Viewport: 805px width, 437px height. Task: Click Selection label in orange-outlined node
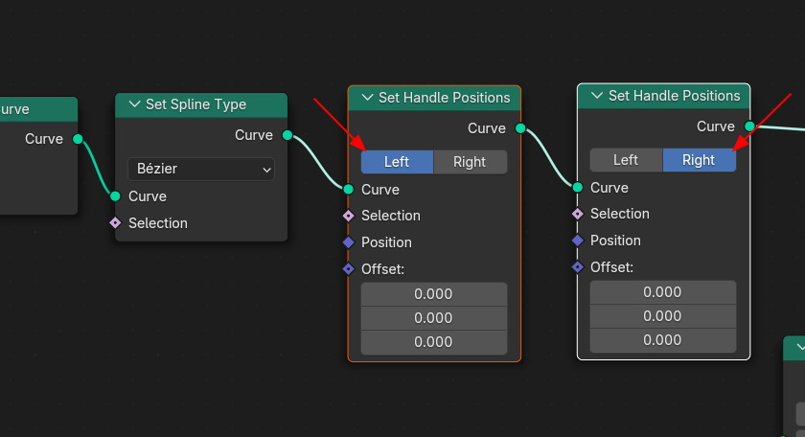tap(391, 216)
